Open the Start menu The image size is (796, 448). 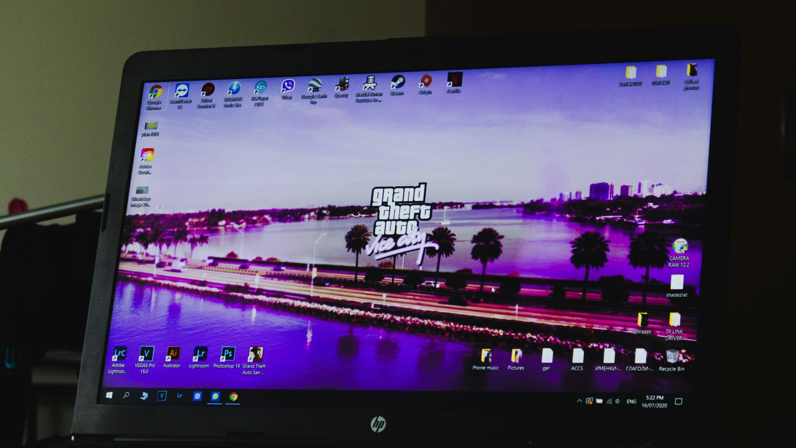pyautogui.click(x=109, y=395)
